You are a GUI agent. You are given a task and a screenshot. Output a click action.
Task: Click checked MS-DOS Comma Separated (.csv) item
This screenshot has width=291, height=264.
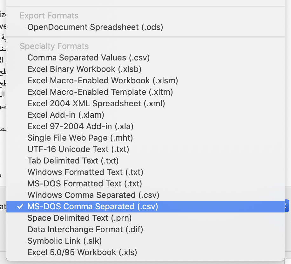click(x=93, y=206)
